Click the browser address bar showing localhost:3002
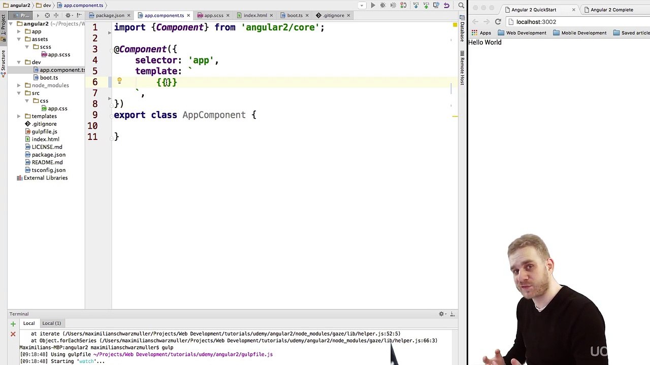The image size is (650, 365). click(579, 22)
